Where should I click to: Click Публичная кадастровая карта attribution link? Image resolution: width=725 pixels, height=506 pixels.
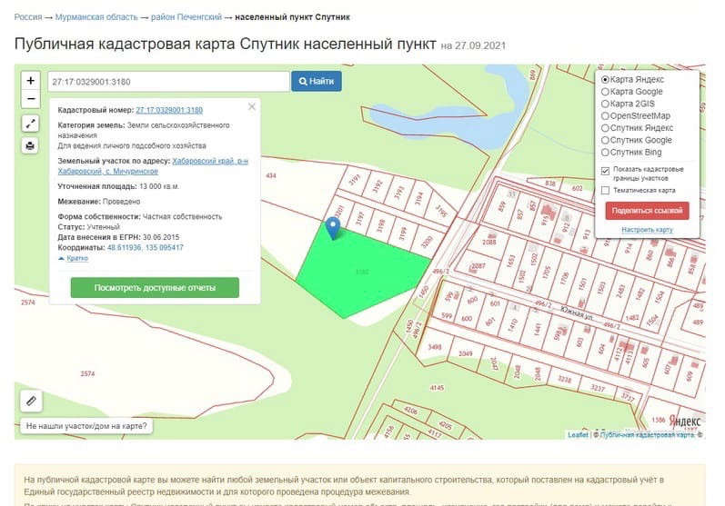point(647,434)
